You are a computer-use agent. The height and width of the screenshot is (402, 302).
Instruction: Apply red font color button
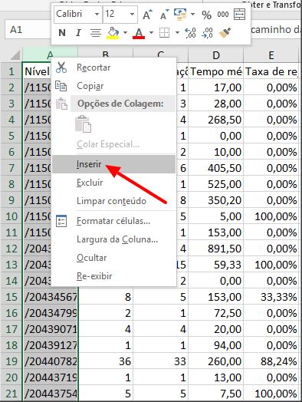point(139,33)
